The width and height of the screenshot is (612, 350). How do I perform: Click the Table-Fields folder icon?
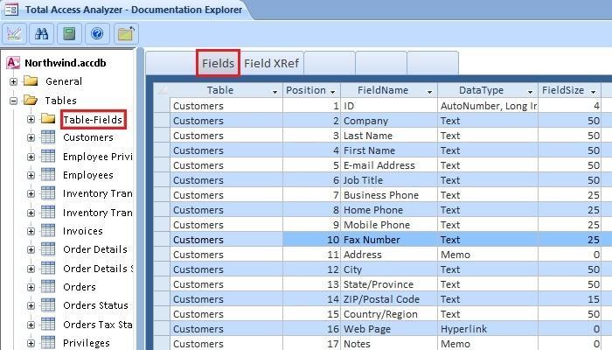(47, 118)
